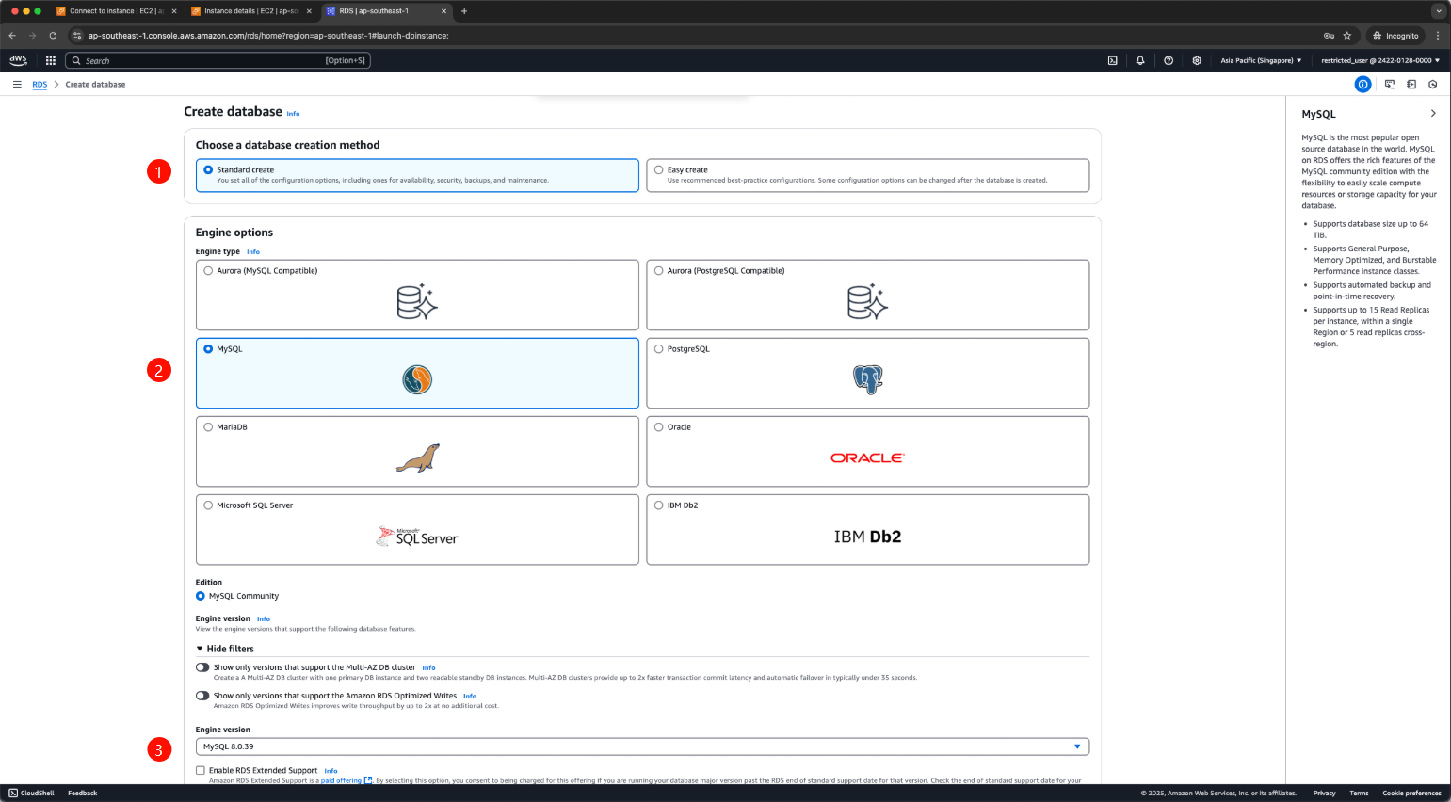Click Feedback in the footer
The width and height of the screenshot is (1451, 802).
[x=82, y=793]
